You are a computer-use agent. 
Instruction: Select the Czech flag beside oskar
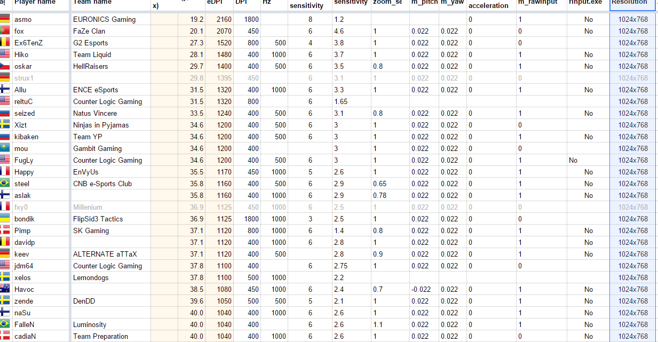tap(5, 66)
